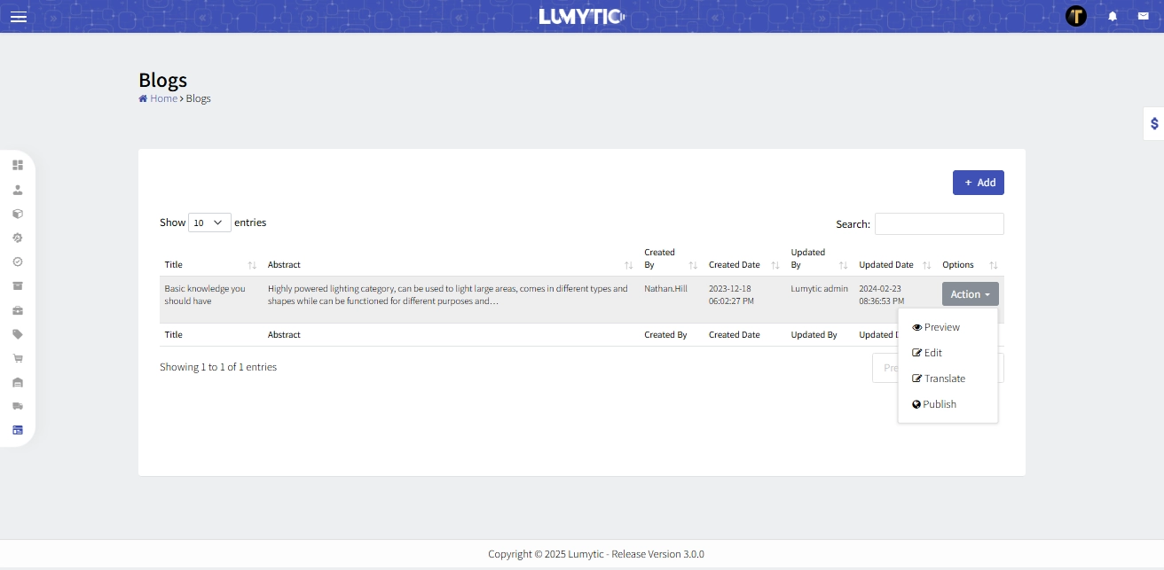Collapse the Action dropdown button

click(x=970, y=294)
